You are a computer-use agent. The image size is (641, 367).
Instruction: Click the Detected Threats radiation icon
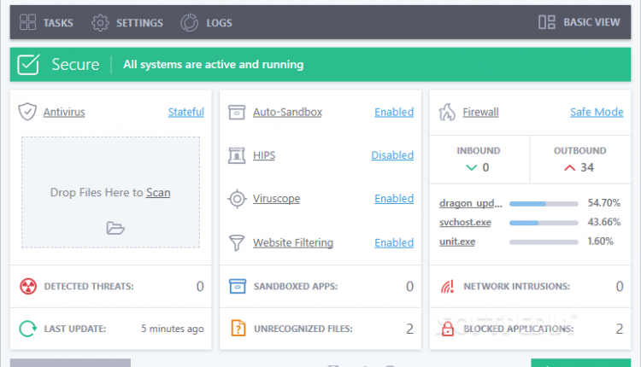[x=28, y=286]
